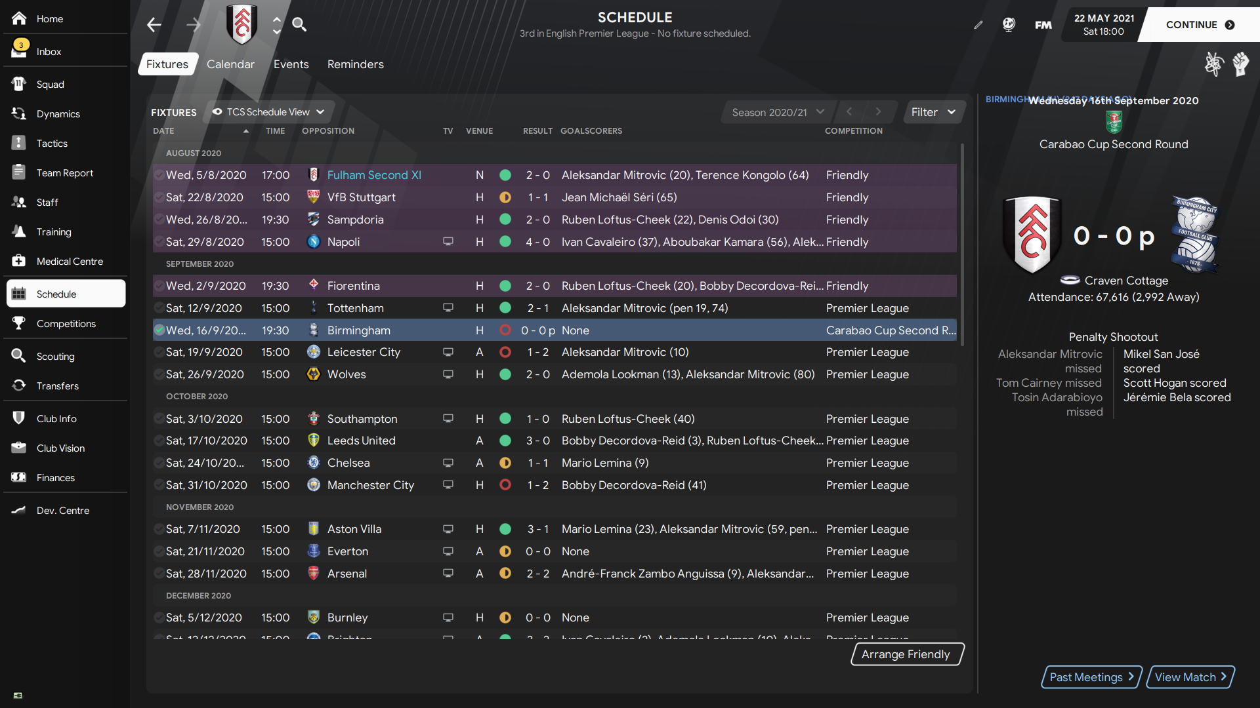This screenshot has width=1260, height=708.
Task: Open the search magnifier icon
Action: (x=299, y=25)
